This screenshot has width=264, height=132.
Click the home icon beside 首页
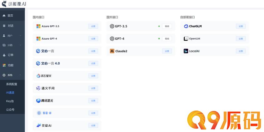pos(4,16)
